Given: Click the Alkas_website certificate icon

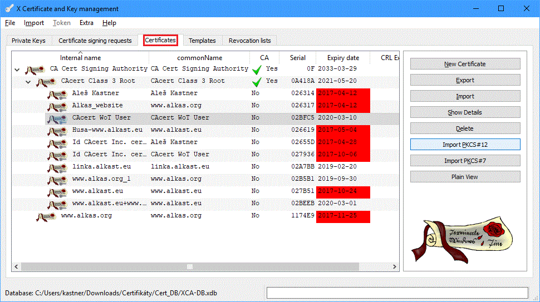Looking at the screenshot, I should point(57,106).
